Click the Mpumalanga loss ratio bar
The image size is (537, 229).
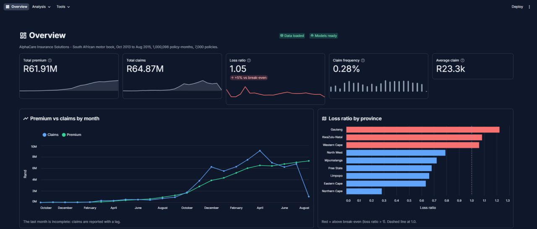[x=391, y=160]
